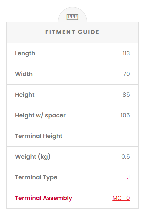Click the Terminal Assembly red label

pyautogui.click(x=44, y=198)
